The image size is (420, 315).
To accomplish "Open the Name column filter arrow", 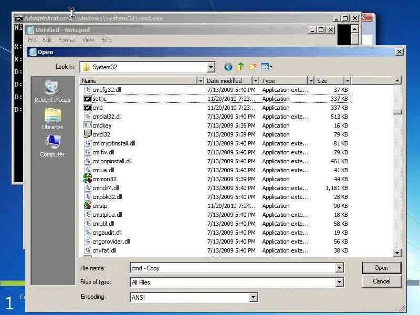I will click(201, 81).
